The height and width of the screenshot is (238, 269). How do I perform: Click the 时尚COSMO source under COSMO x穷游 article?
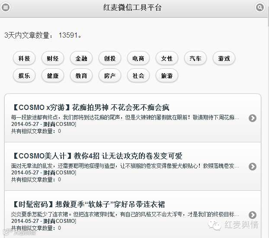(60, 124)
